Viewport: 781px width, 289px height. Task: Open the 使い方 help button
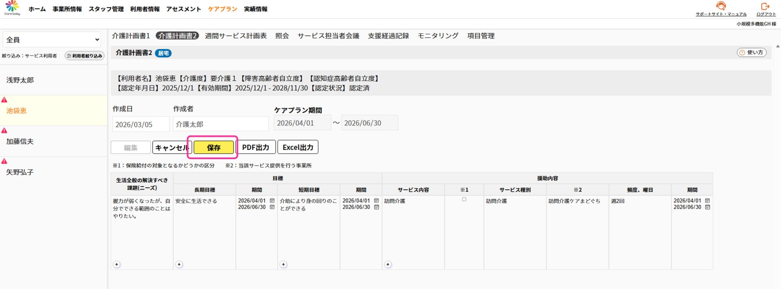[751, 53]
